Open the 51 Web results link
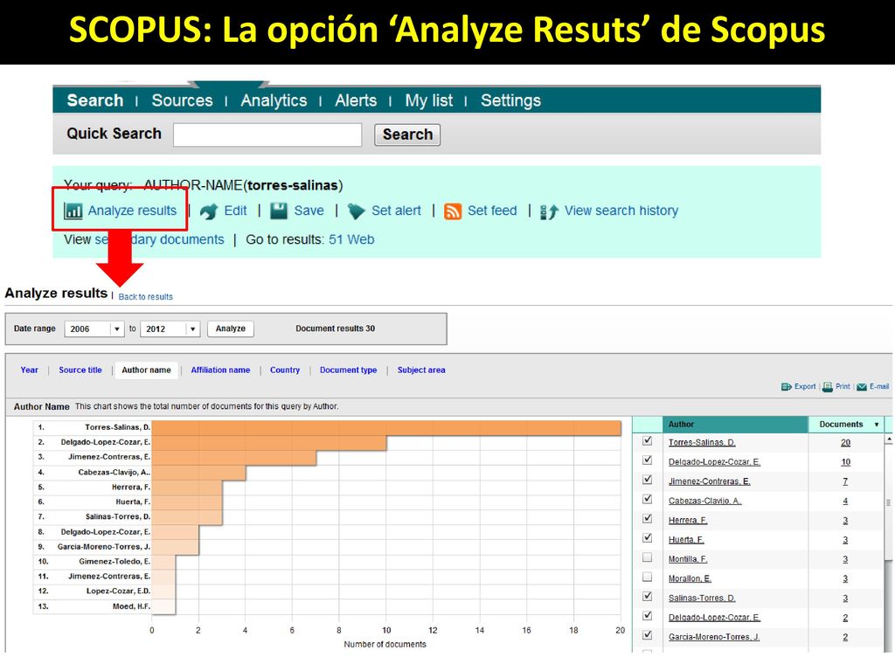The width and height of the screenshot is (895, 671). (x=351, y=239)
